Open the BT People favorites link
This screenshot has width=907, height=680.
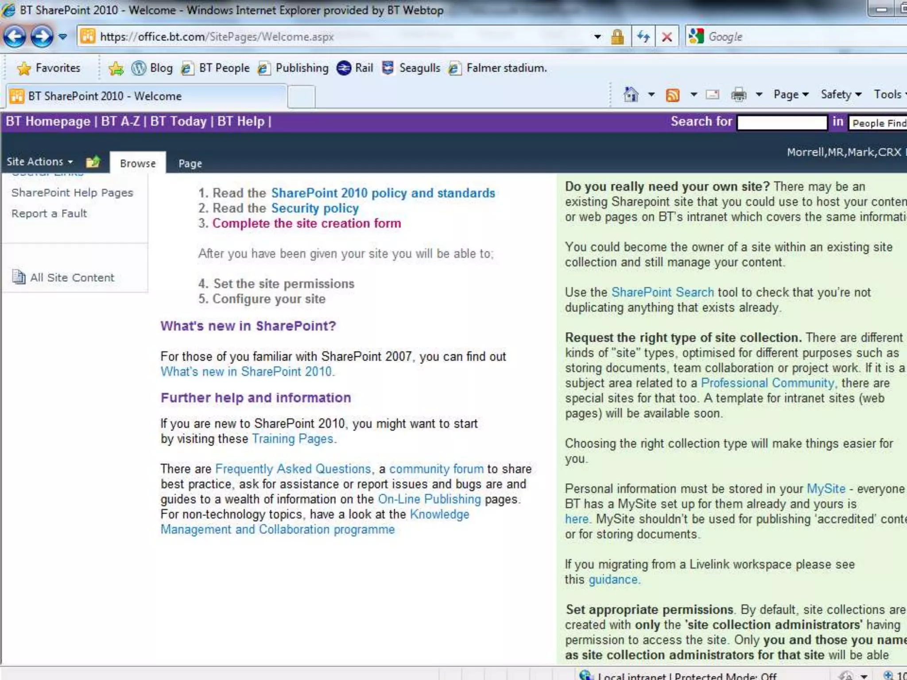[216, 68]
